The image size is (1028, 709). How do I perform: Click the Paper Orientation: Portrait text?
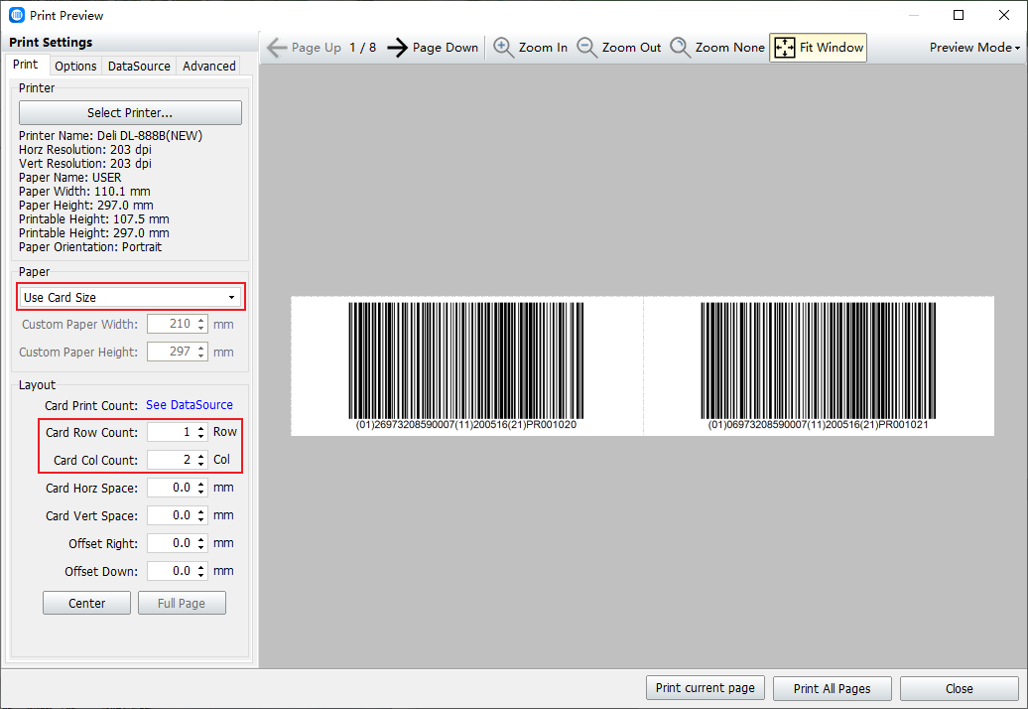tap(90, 246)
